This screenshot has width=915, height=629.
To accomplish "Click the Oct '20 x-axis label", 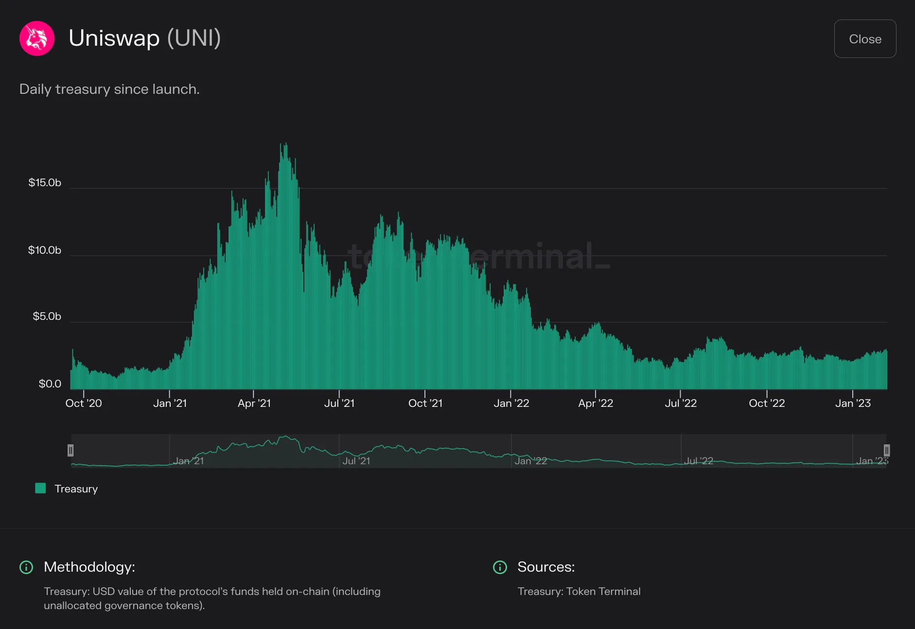I will click(x=84, y=403).
